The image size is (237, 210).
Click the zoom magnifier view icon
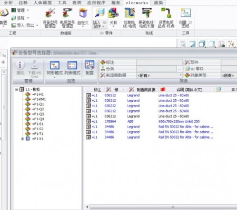coord(183,44)
